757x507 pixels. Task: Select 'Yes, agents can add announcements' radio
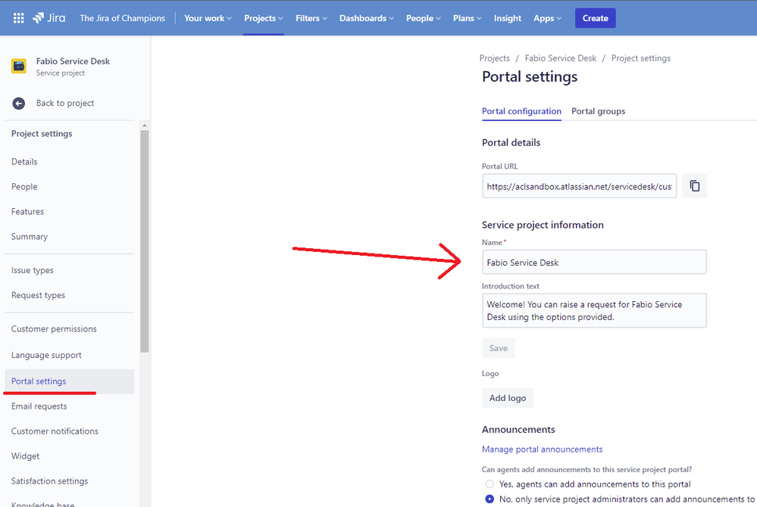pyautogui.click(x=490, y=484)
